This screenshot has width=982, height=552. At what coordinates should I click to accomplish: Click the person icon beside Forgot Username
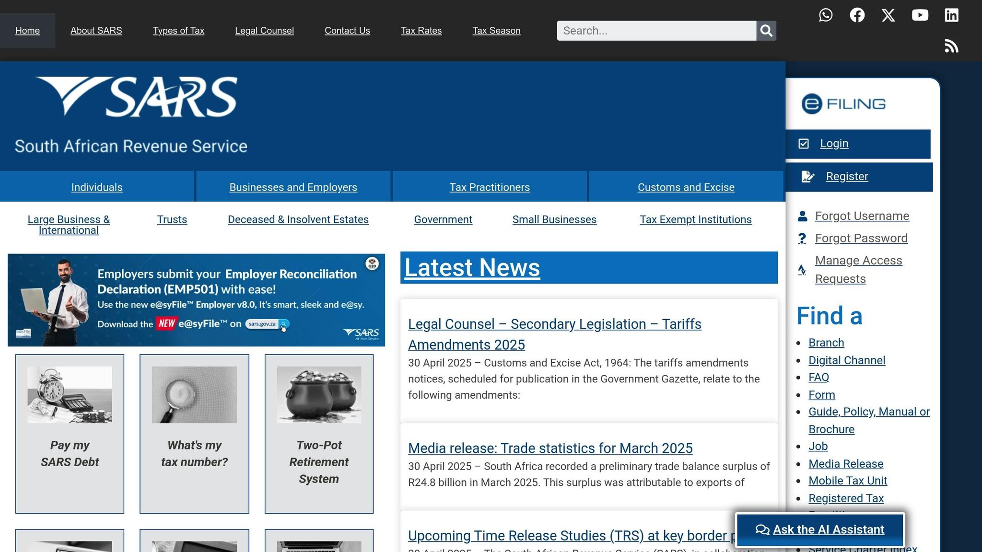(x=803, y=216)
